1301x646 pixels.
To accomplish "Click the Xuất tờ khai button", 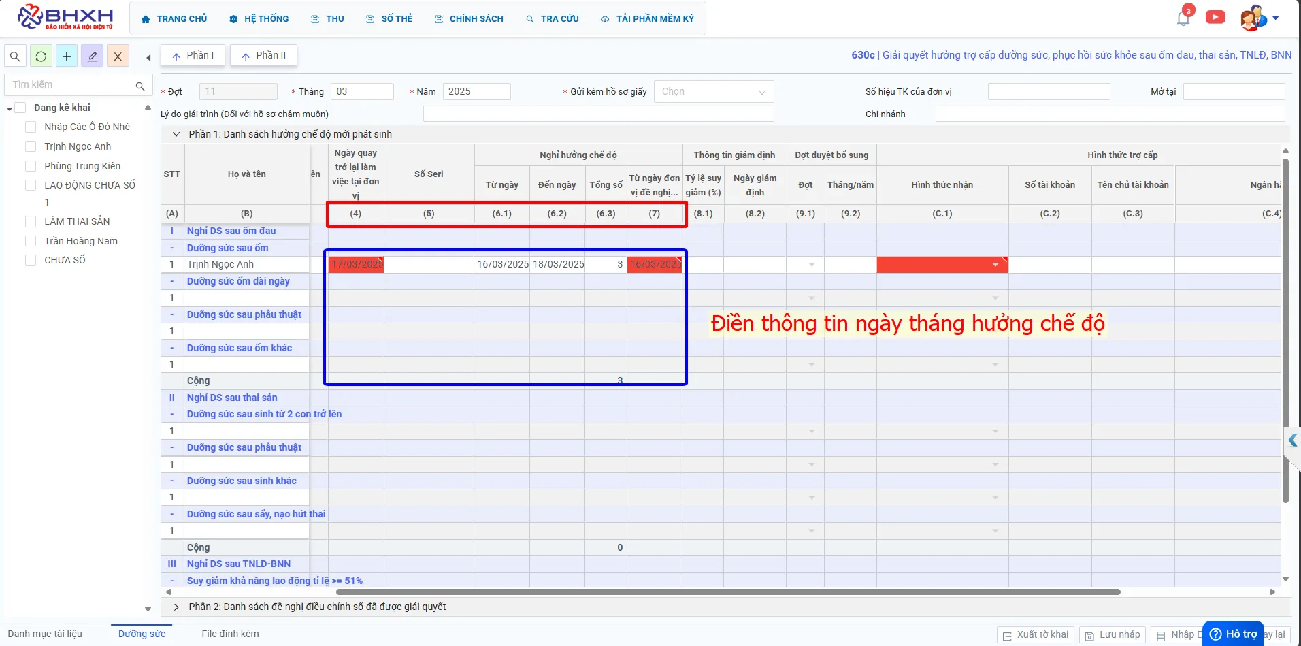I will click(x=1036, y=635).
